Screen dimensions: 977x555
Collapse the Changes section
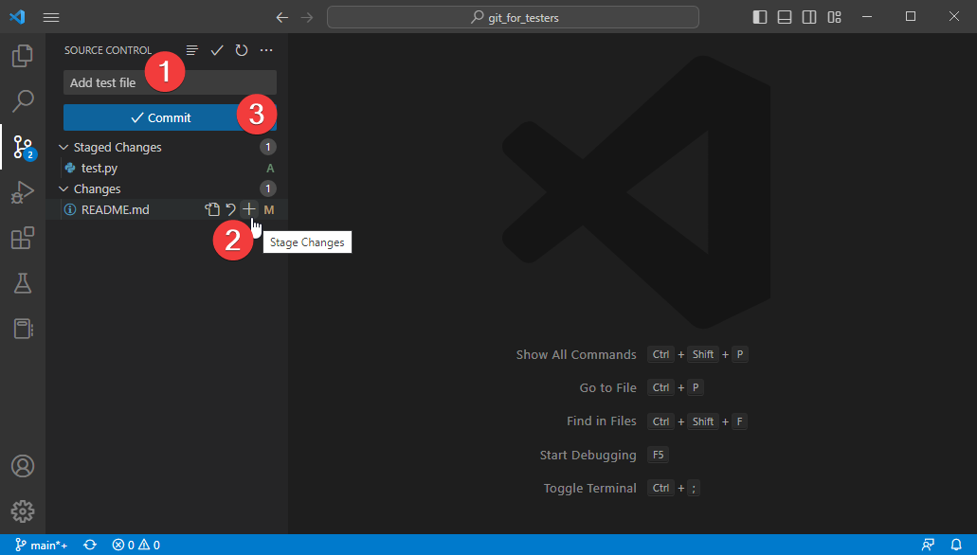pos(63,189)
